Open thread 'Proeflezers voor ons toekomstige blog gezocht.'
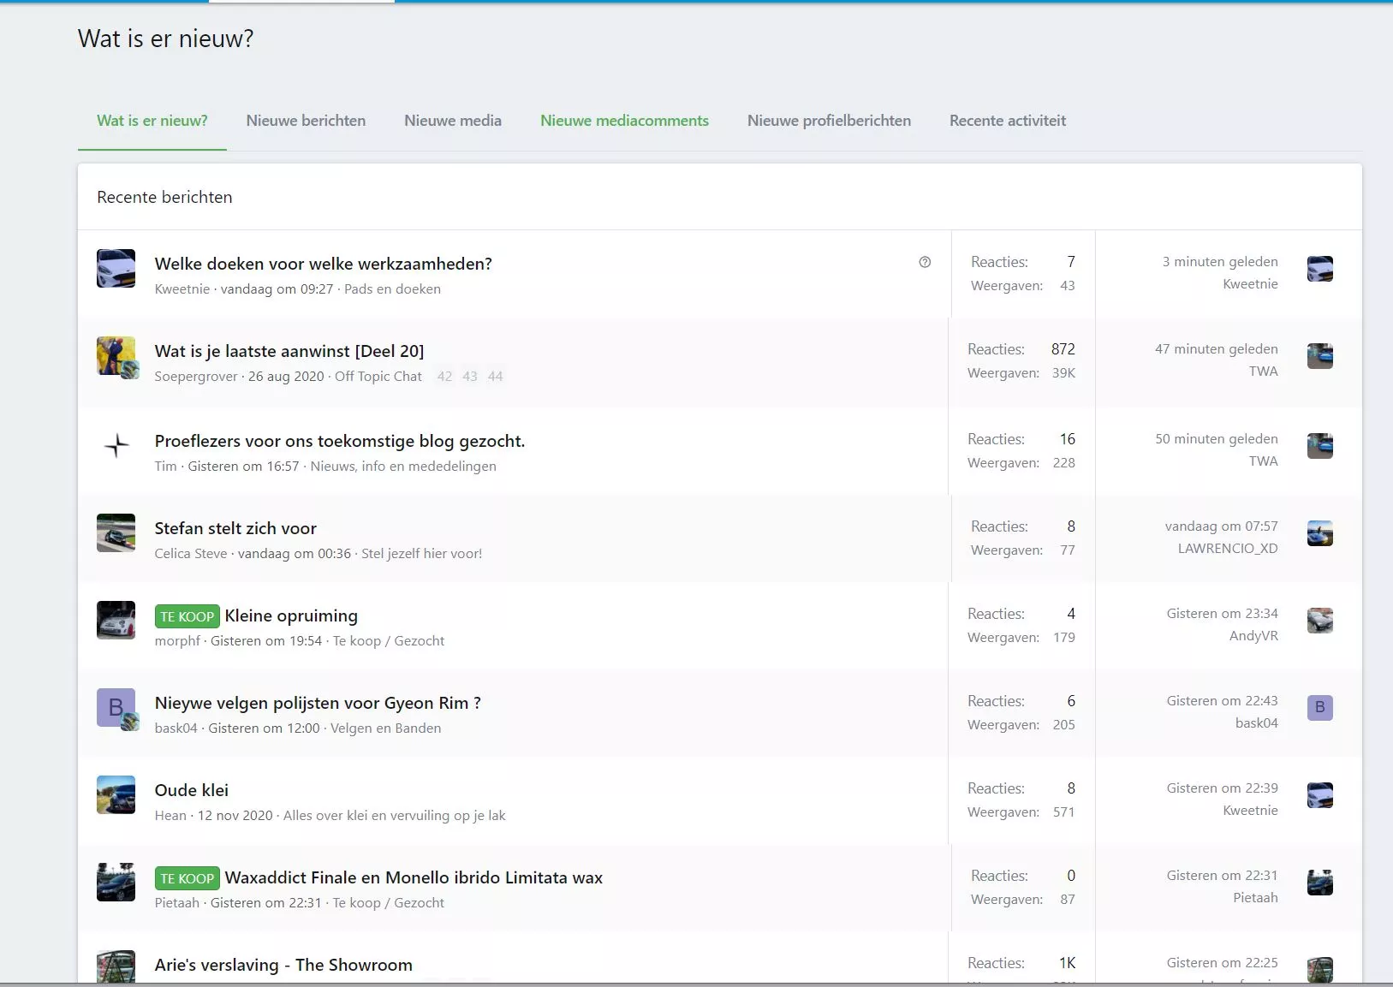1393x987 pixels. pyautogui.click(x=340, y=441)
